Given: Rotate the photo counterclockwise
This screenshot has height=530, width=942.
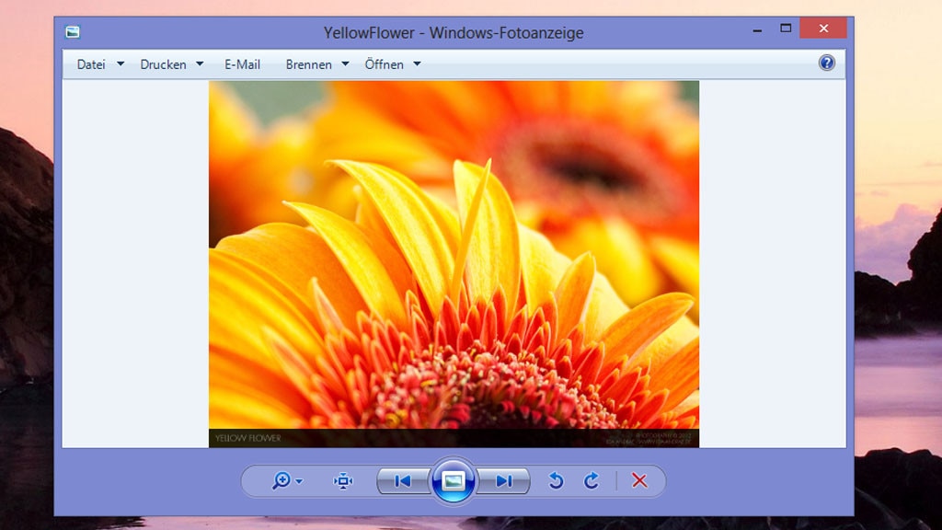Looking at the screenshot, I should pos(557,480).
